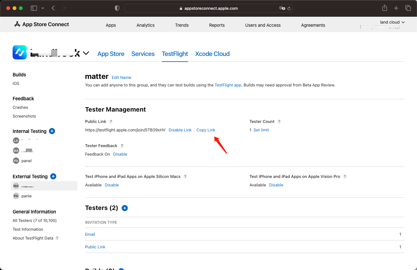Open the TestFlight app link
417x270 pixels.
point(228,85)
